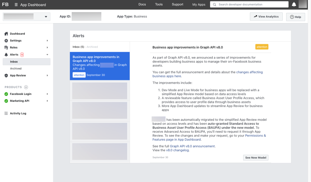This screenshot has width=311, height=182.
Task: Select Inbox under Alerts in sidebar
Action: tap(27, 62)
